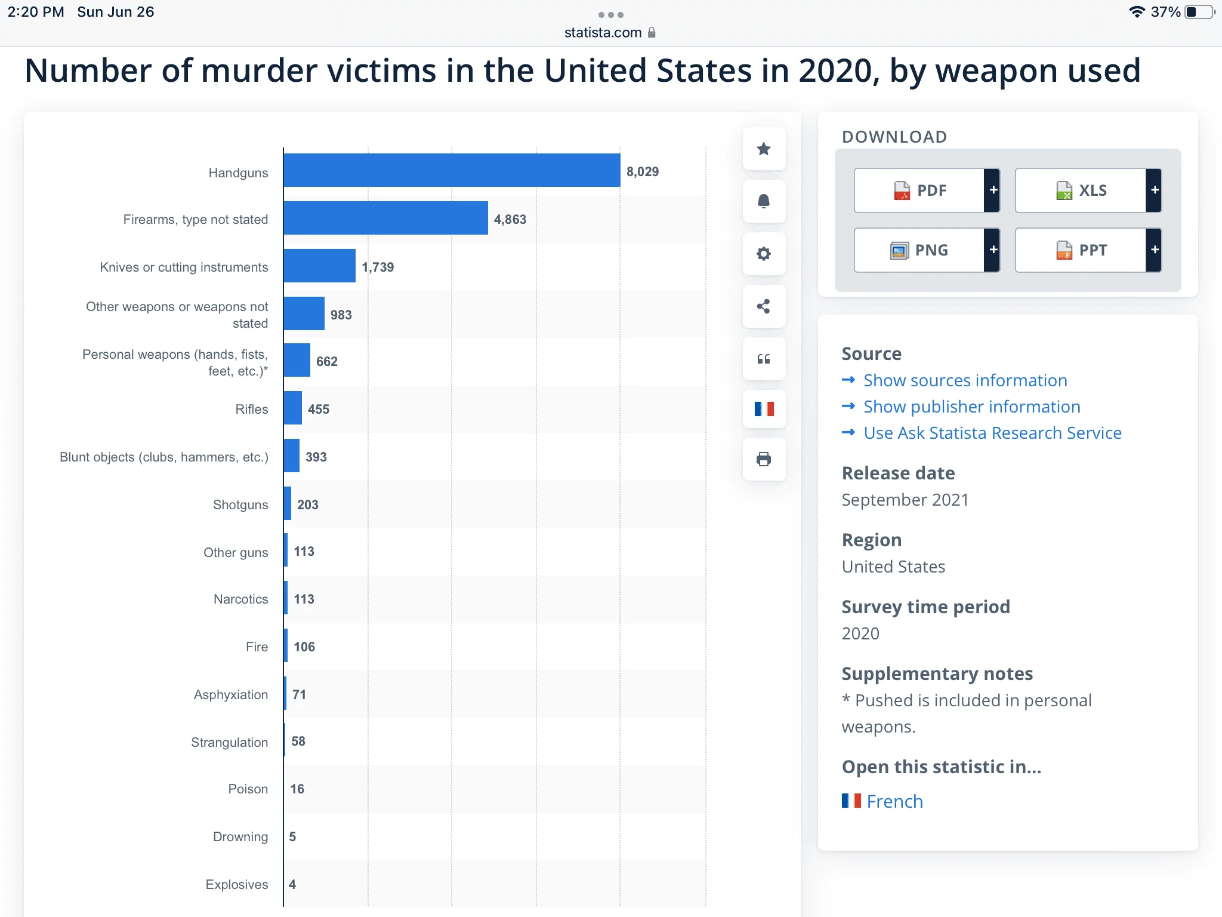Click the 'DOWNLOAD' heading
1222x917 pixels.
click(x=894, y=137)
